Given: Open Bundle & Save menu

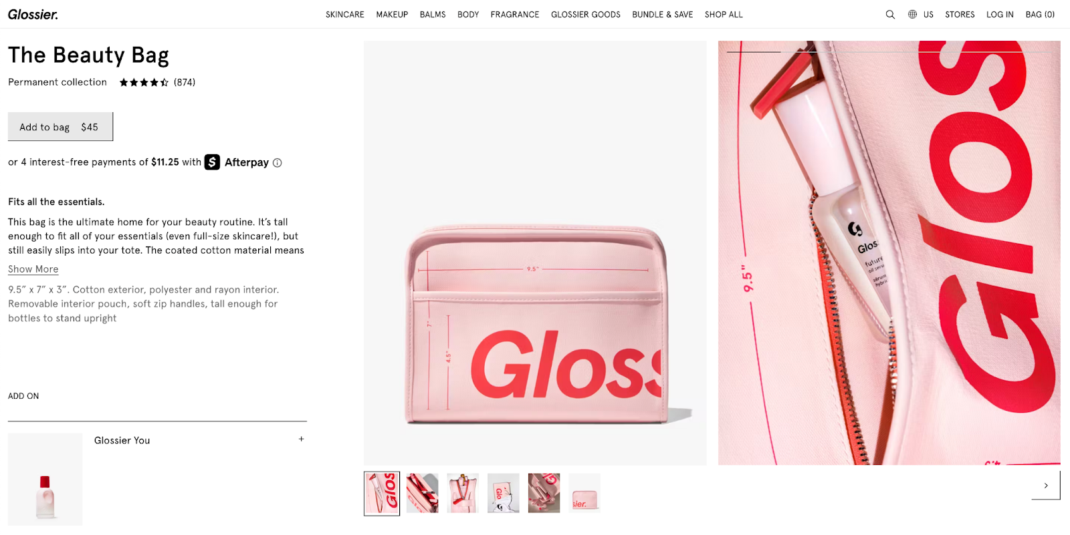Looking at the screenshot, I should [663, 14].
